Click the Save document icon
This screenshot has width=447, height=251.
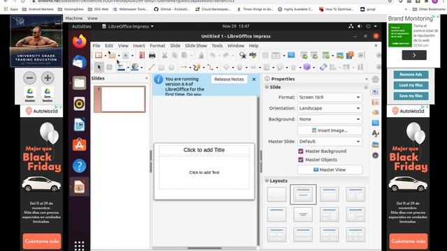[x=126, y=55]
